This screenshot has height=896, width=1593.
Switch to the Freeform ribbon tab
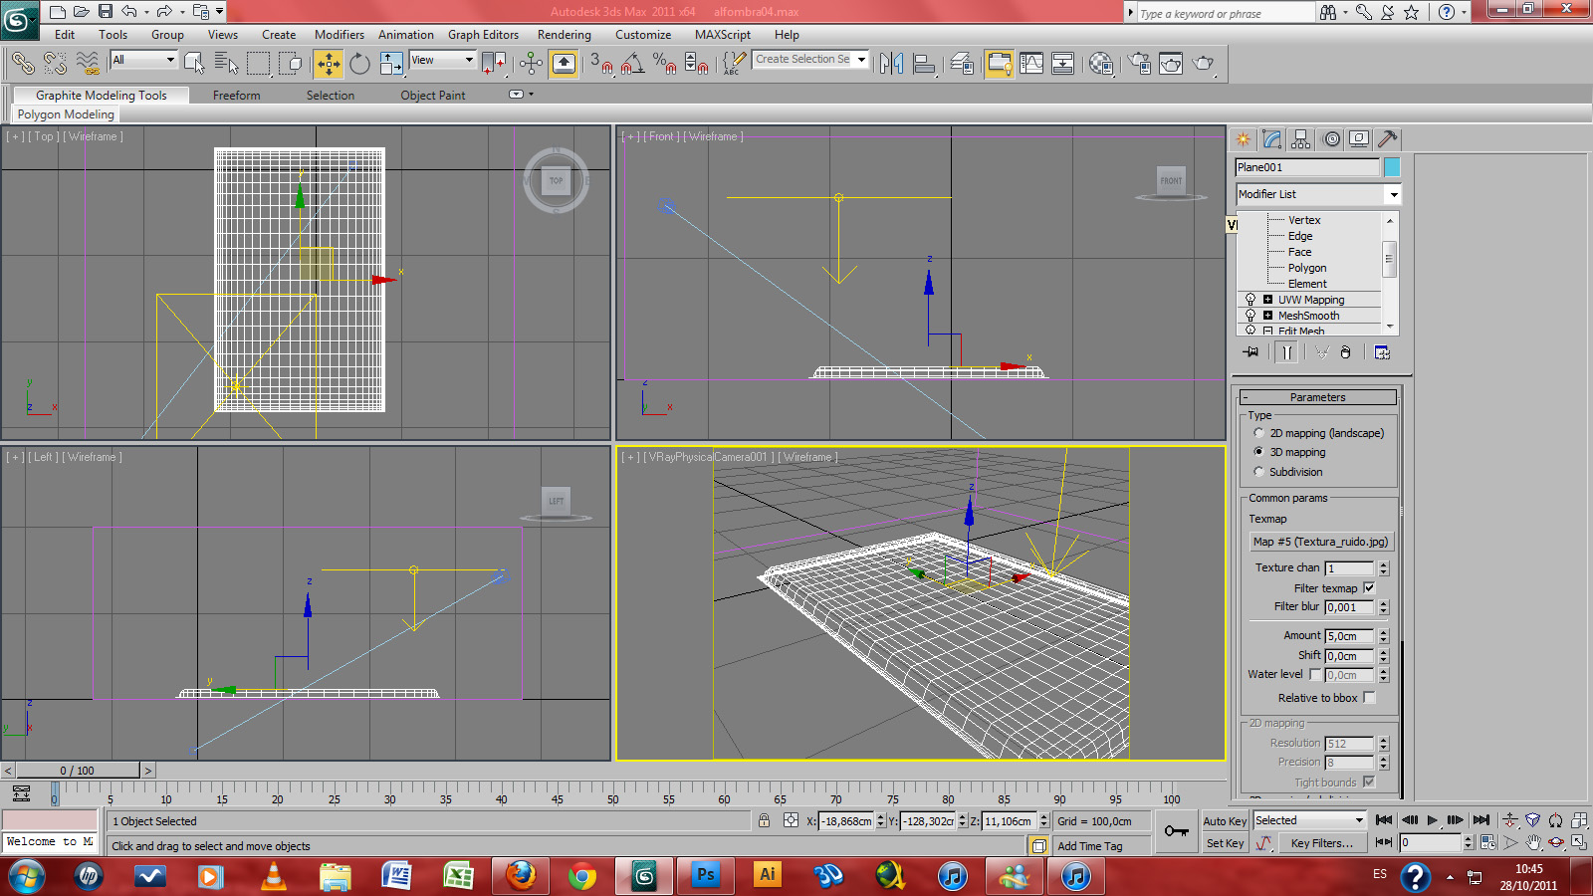(236, 95)
